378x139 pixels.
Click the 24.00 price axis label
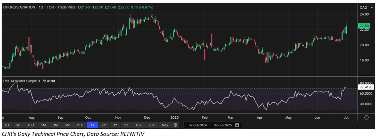pyautogui.click(x=364, y=14)
